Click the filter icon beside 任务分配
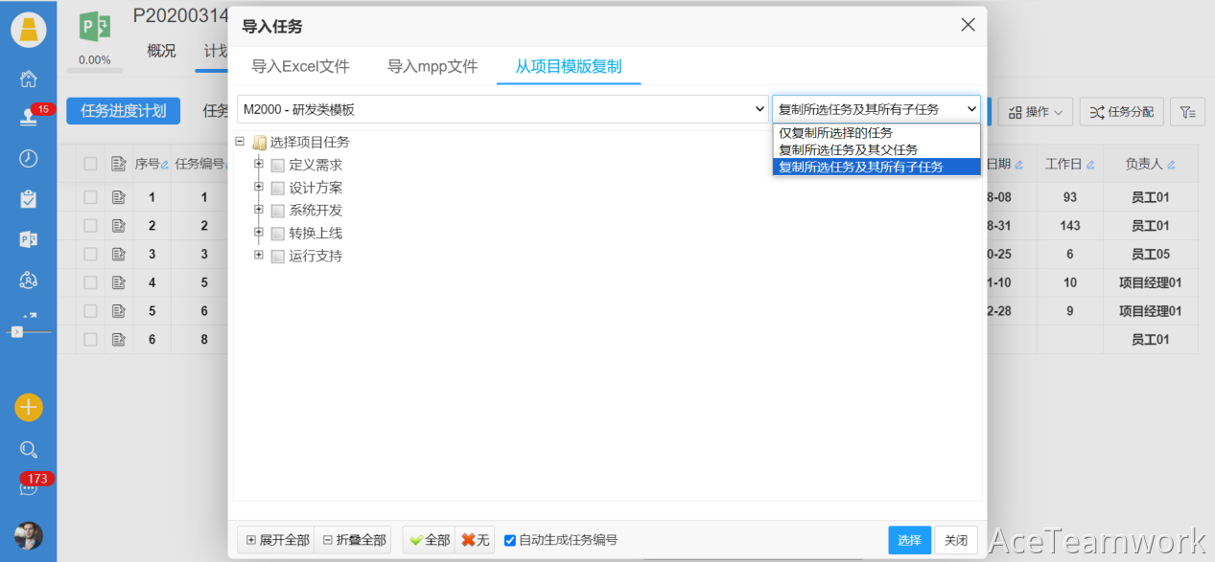1215x562 pixels. click(1187, 112)
